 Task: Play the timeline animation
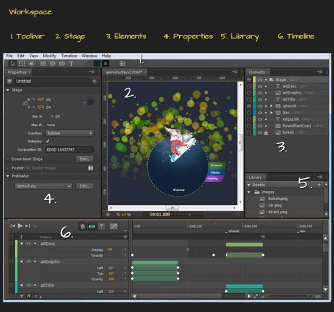(x=20, y=226)
